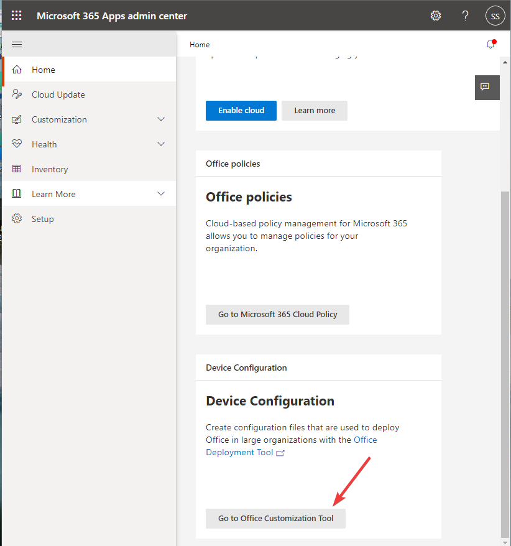Open the notifications bell
Image resolution: width=511 pixels, height=546 pixels.
pos(490,44)
